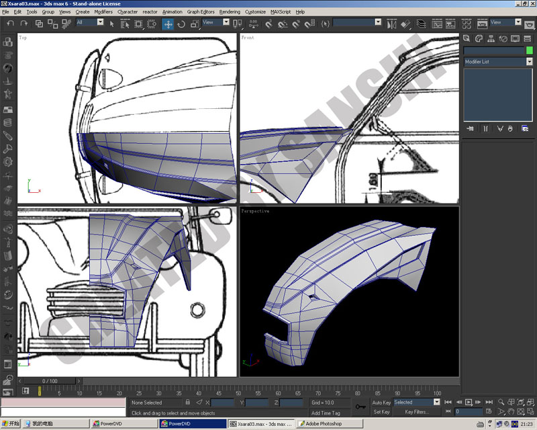The width and height of the screenshot is (537, 430).
Task: Open the Mirror tool
Action: (391, 24)
